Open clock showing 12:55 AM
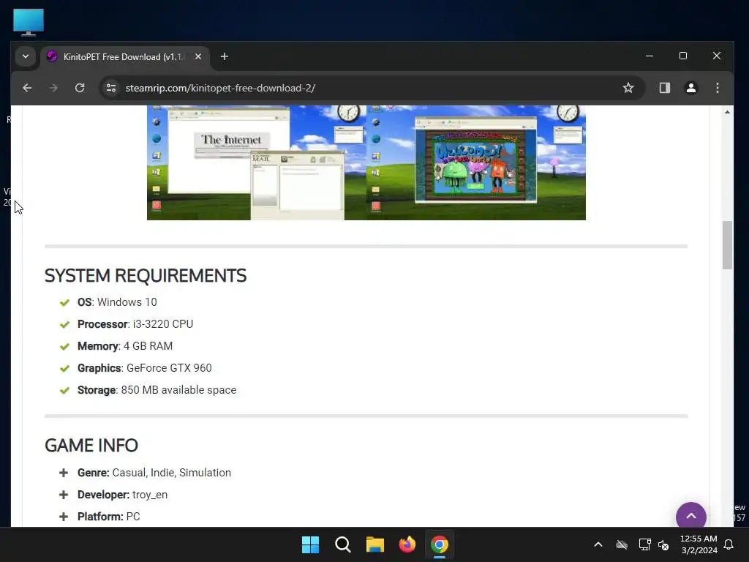The width and height of the screenshot is (749, 562). pyautogui.click(x=699, y=544)
